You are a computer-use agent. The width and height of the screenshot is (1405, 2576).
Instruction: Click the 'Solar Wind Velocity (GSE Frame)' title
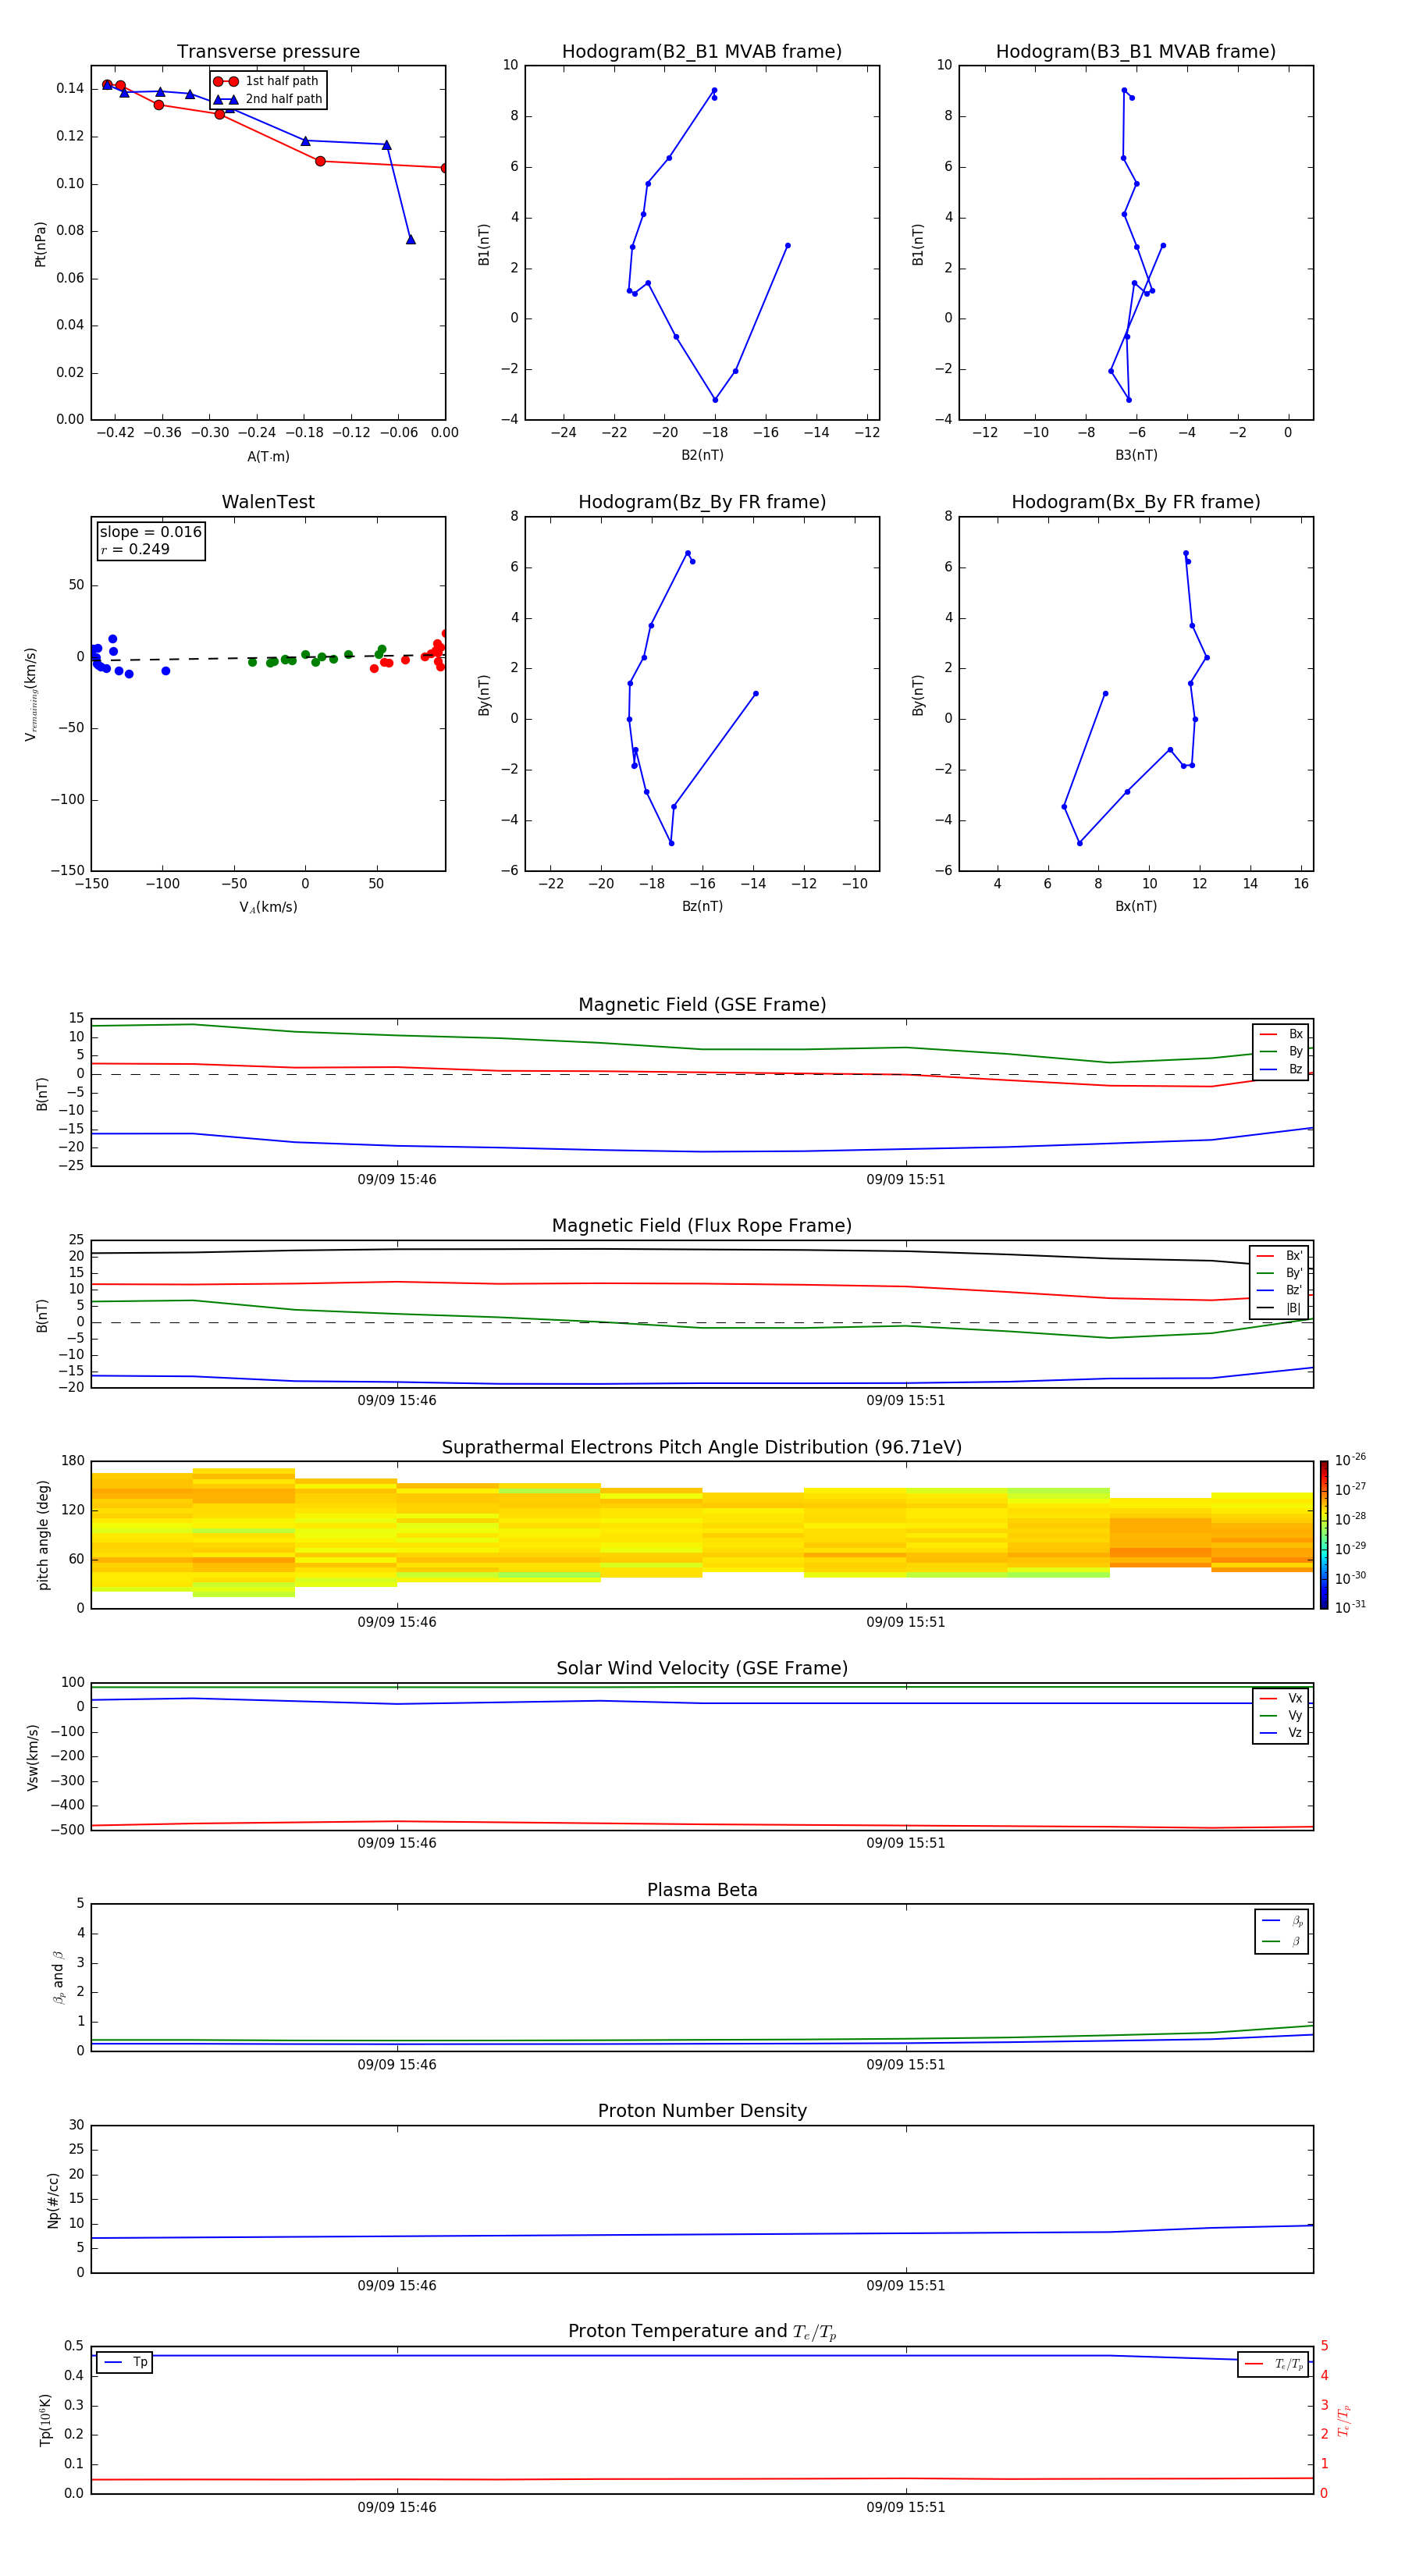pos(702,1669)
